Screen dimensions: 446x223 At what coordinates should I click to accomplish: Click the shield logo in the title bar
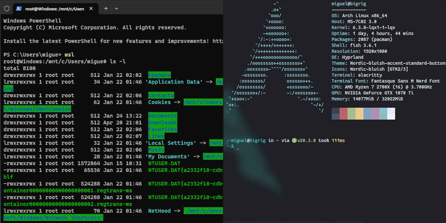coord(6,9)
